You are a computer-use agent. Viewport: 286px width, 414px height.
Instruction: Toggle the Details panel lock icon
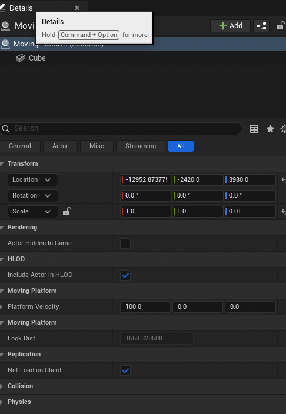point(281,26)
